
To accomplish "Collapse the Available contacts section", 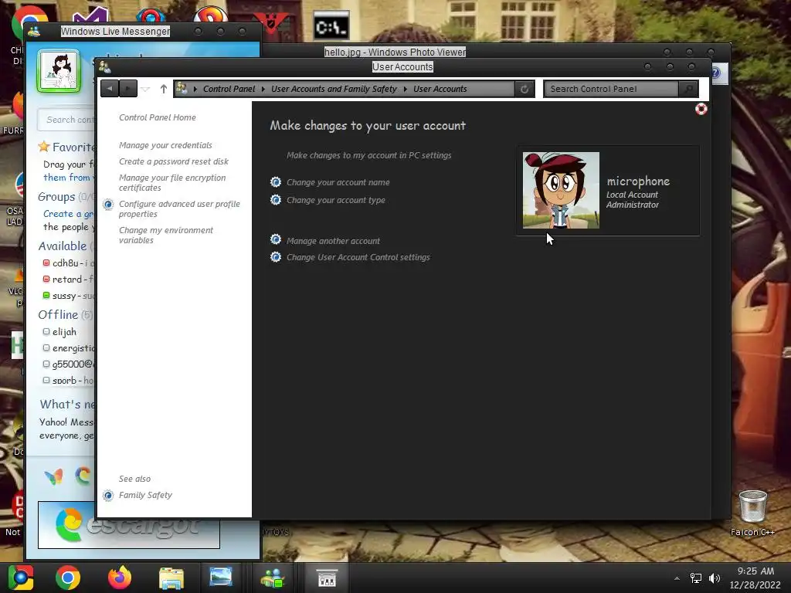I will [x=62, y=246].
